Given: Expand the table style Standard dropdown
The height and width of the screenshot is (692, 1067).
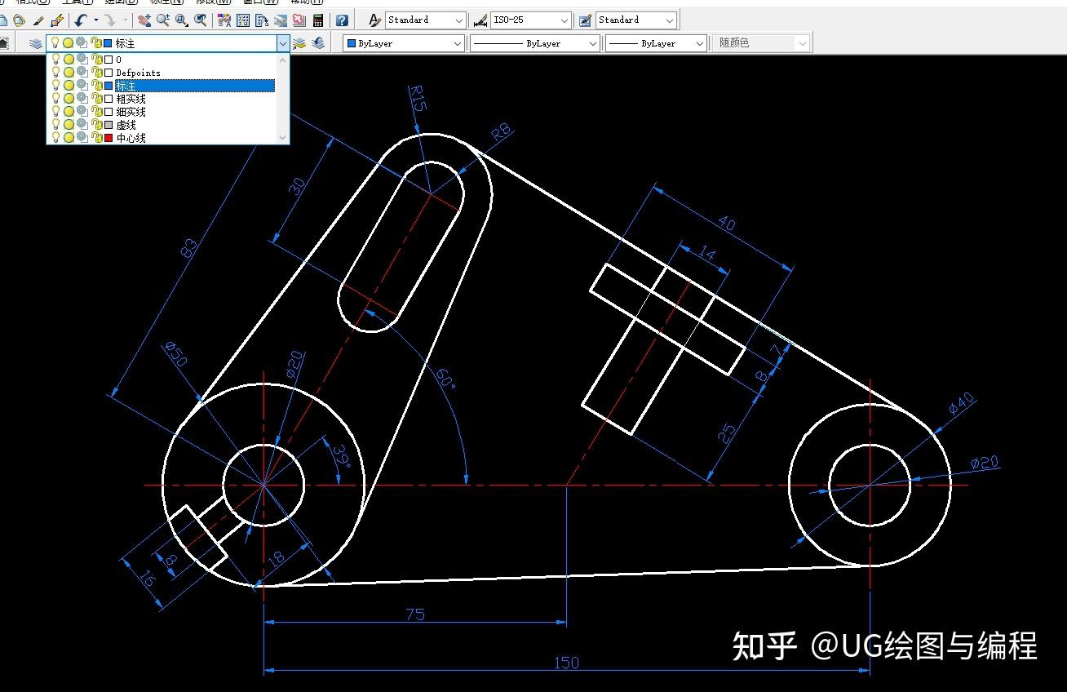Looking at the screenshot, I should point(670,20).
